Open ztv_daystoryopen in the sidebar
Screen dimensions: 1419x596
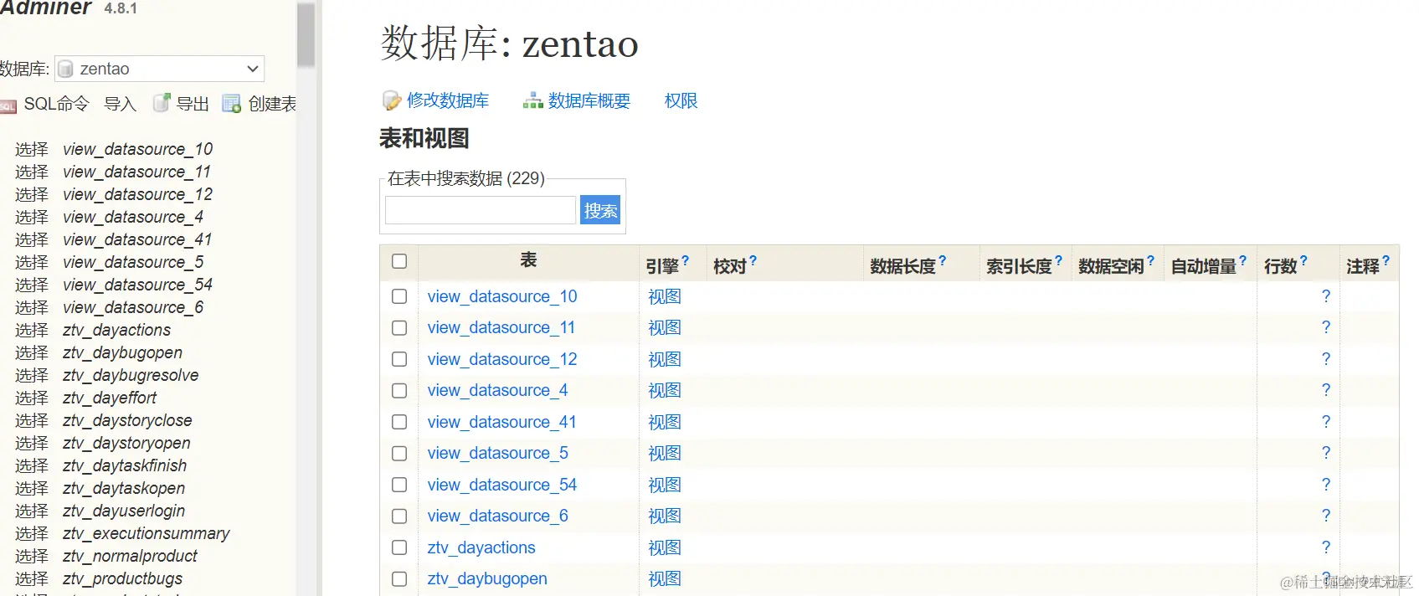pos(126,443)
